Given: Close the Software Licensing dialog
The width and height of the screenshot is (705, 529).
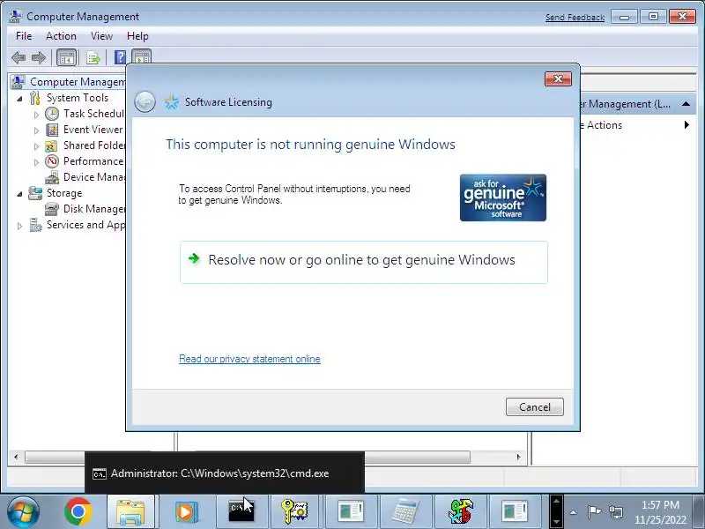Looking at the screenshot, I should click(x=558, y=78).
